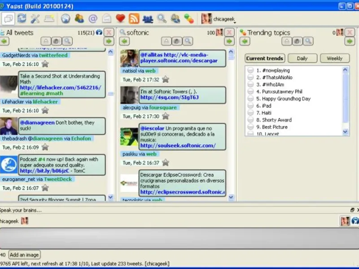This screenshot has width=359, height=269.
Task: Click the TweetDeck source link
Action: (x=58, y=179)
